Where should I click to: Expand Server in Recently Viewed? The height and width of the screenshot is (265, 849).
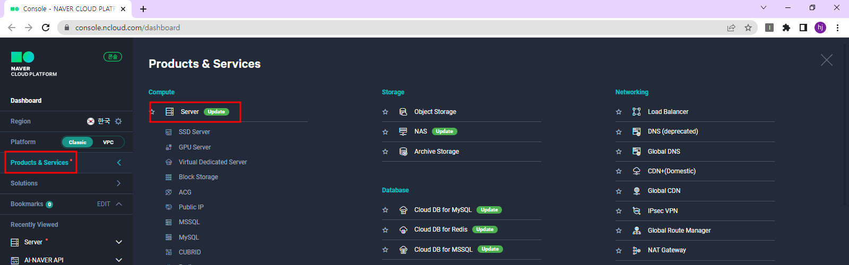tap(119, 242)
